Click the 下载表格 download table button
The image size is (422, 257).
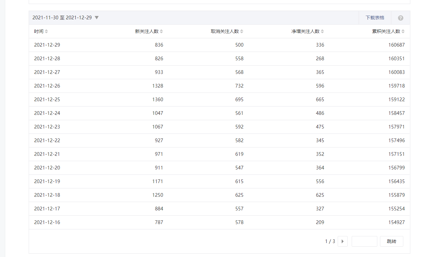click(x=375, y=18)
